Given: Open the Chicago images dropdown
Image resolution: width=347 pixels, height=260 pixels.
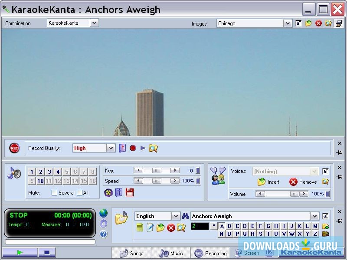Looking at the screenshot, I should (287, 23).
